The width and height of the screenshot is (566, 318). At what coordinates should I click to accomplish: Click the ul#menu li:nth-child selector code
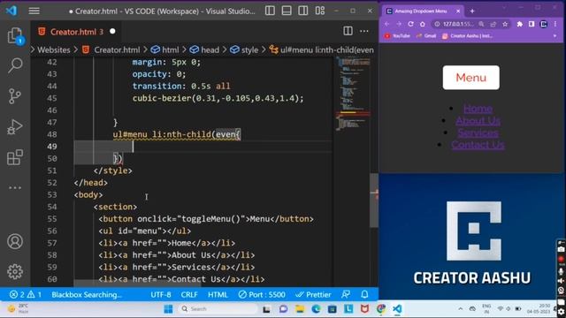pyautogui.click(x=177, y=134)
